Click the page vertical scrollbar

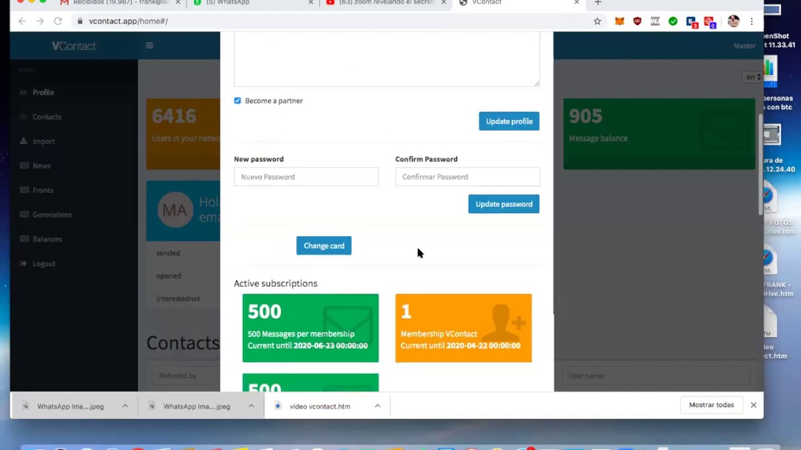761,166
